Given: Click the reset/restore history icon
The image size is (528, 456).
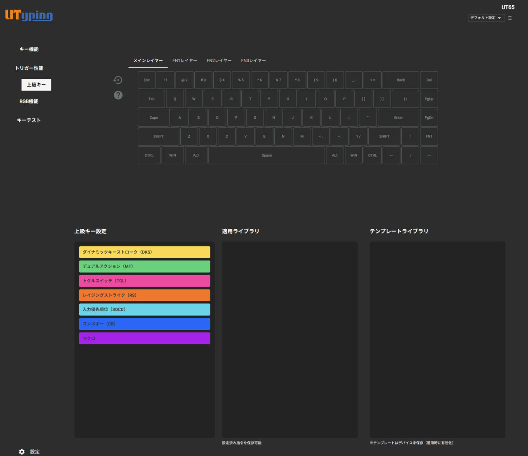Looking at the screenshot, I should (118, 80).
